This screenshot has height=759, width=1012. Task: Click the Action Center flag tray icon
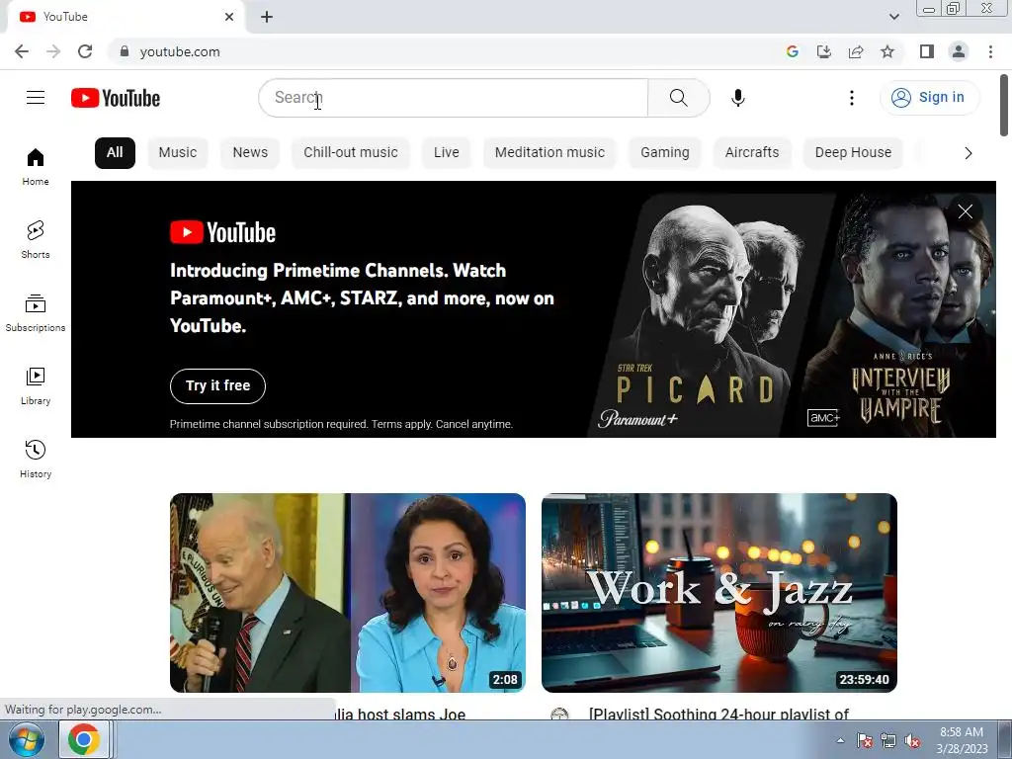coord(864,740)
